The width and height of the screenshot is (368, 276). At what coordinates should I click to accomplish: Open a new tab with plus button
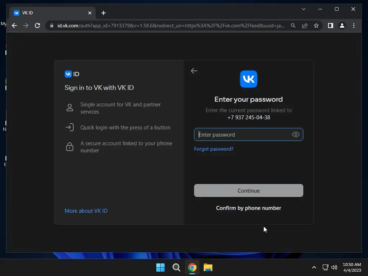coord(103,13)
